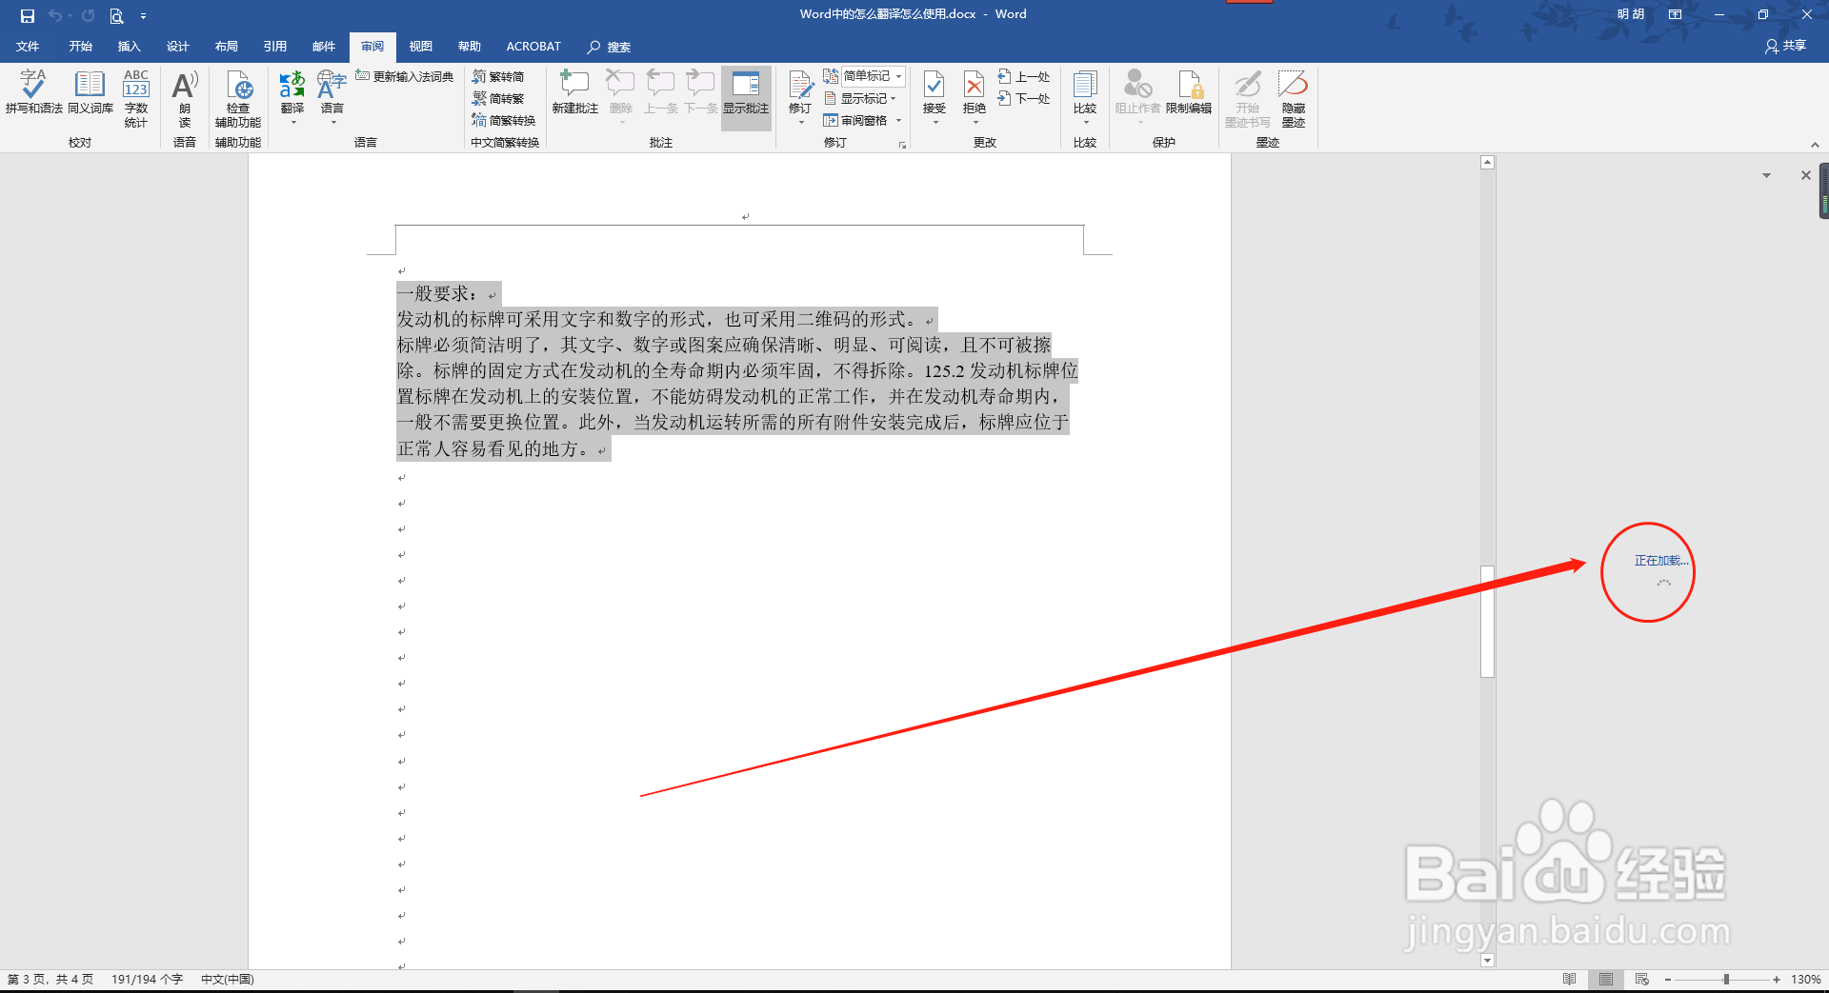Open Track Changes dialog launcher
The height and width of the screenshot is (993, 1829).
pos(902,145)
